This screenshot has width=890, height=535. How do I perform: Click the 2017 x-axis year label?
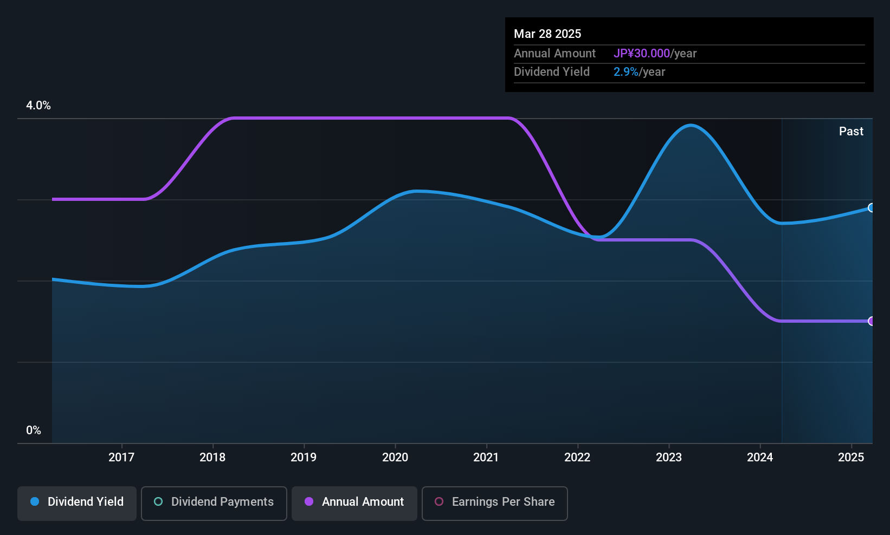pyautogui.click(x=121, y=458)
